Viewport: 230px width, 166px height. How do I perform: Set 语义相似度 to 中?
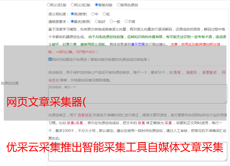click(x=93, y=14)
